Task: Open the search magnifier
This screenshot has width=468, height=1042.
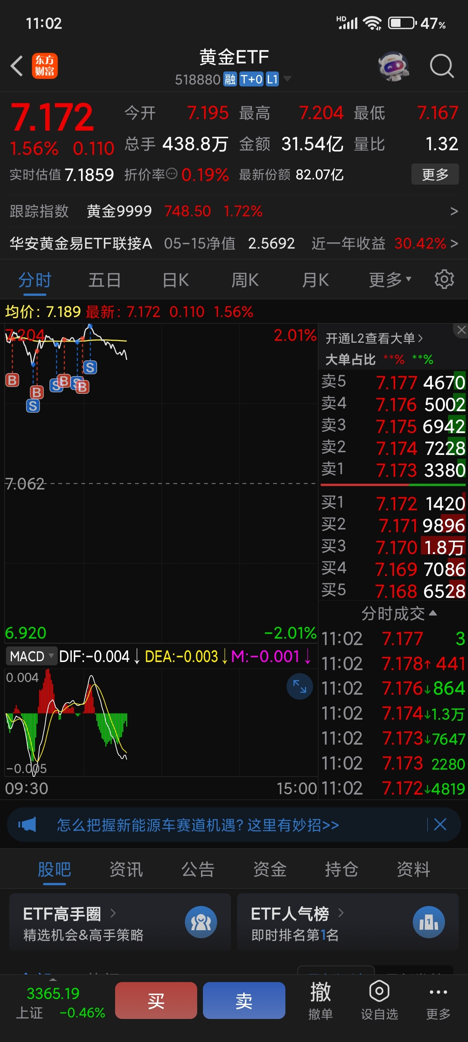Action: click(x=442, y=66)
